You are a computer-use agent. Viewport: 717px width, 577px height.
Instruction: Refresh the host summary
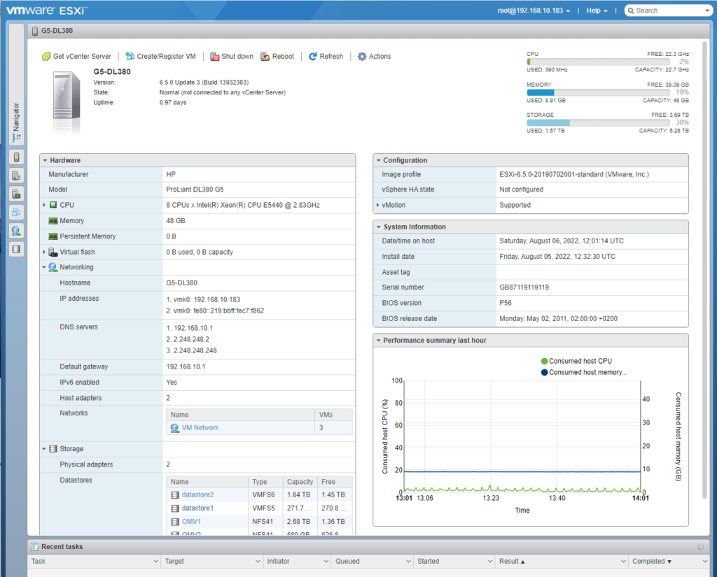pos(326,56)
